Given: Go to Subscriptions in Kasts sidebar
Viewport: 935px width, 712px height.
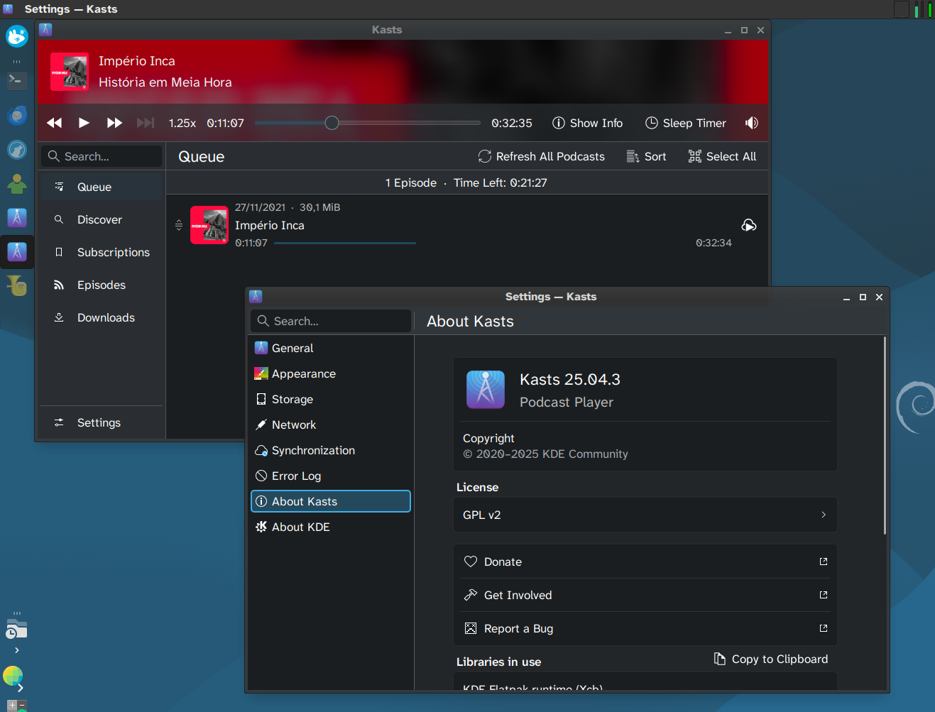Looking at the screenshot, I should (x=101, y=252).
